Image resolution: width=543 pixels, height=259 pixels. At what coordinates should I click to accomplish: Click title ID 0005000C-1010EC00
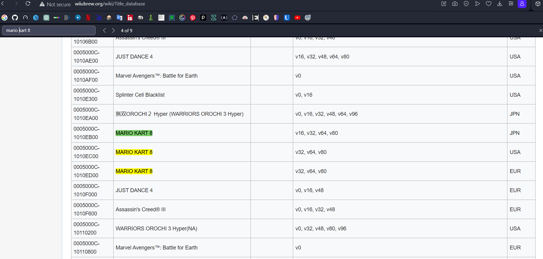pyautogui.click(x=87, y=152)
